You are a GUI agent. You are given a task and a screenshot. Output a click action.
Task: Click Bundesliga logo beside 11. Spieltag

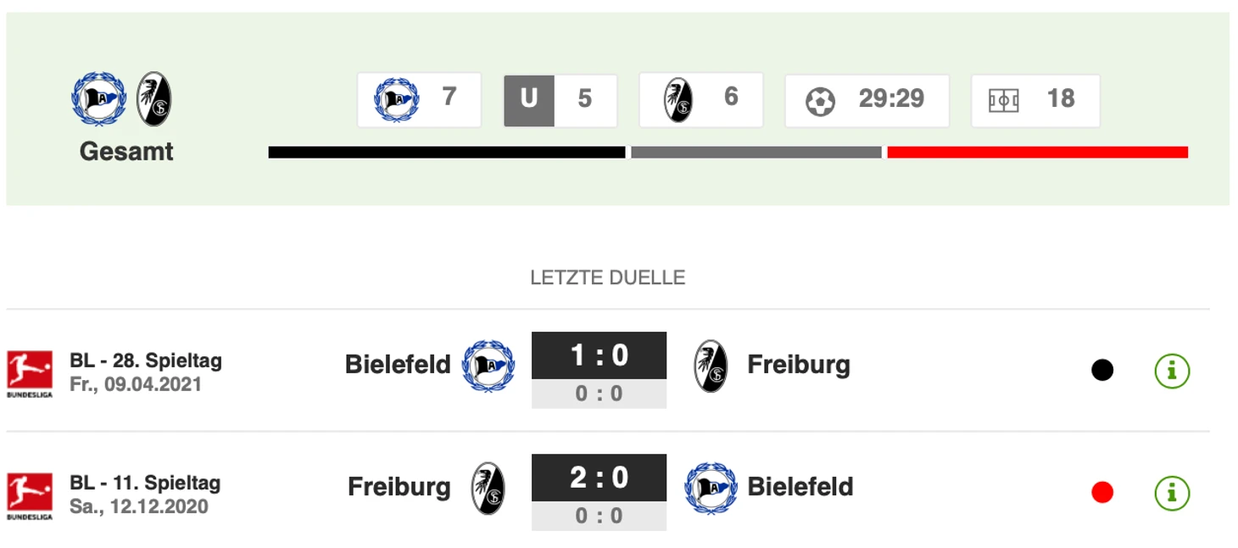point(30,496)
